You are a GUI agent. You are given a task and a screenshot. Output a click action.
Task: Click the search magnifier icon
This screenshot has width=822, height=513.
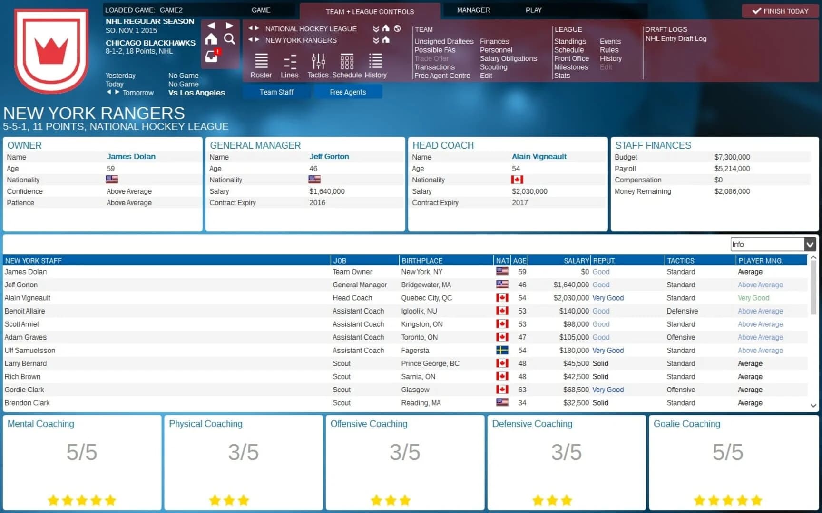point(230,39)
